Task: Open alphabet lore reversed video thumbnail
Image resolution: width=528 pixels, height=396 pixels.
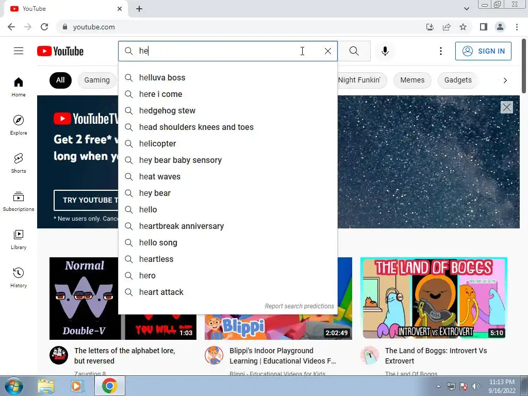Action: pos(84,299)
